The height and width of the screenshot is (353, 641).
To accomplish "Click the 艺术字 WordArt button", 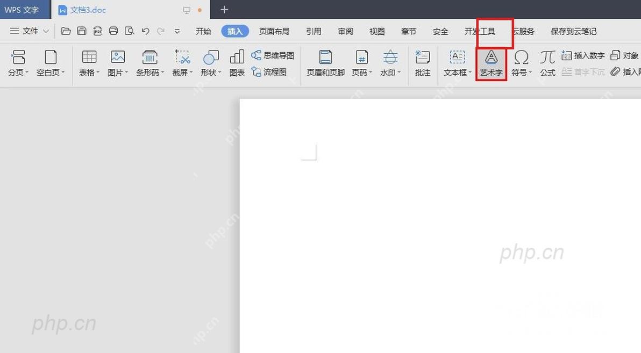I will [492, 64].
